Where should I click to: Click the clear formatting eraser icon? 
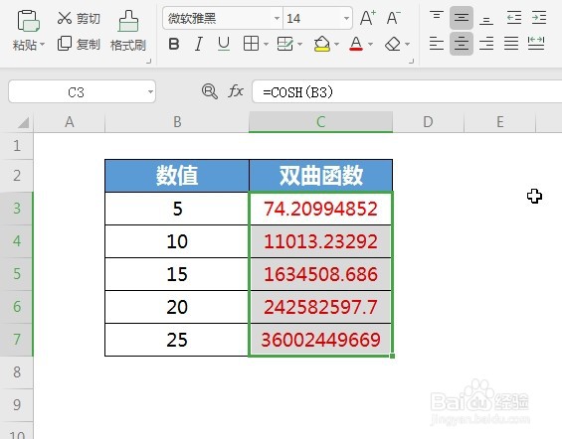click(x=393, y=44)
